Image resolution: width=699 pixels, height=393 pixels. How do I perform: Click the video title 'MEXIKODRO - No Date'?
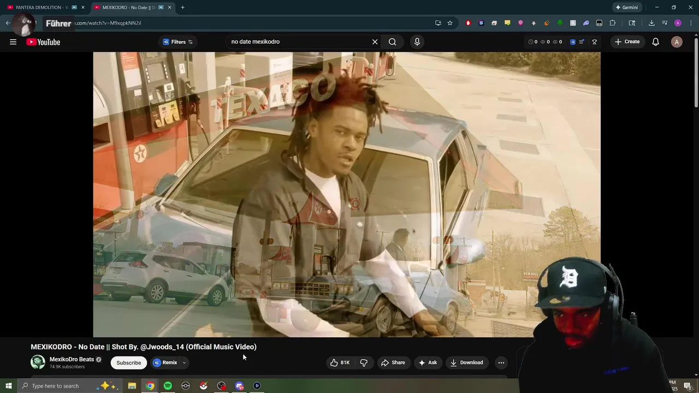(x=144, y=347)
